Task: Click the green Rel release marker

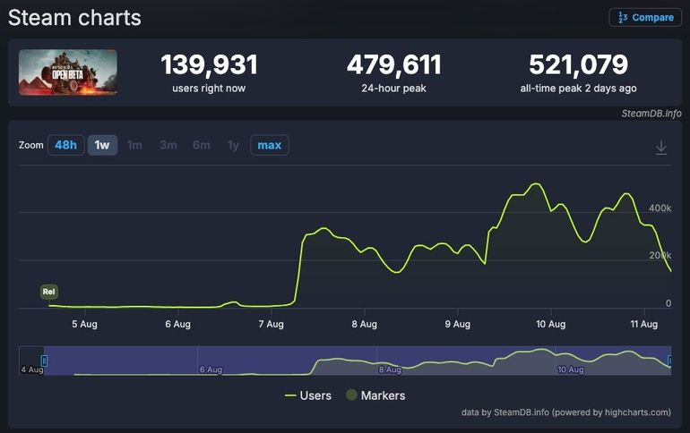Action: click(49, 292)
